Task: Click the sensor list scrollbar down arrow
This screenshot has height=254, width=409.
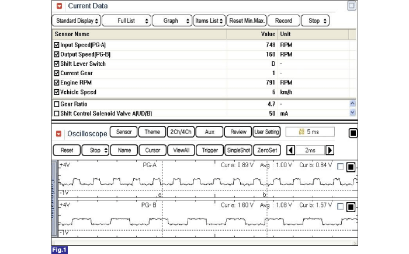Action: 352,112
